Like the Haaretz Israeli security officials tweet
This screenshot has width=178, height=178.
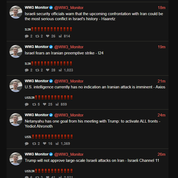48,36
